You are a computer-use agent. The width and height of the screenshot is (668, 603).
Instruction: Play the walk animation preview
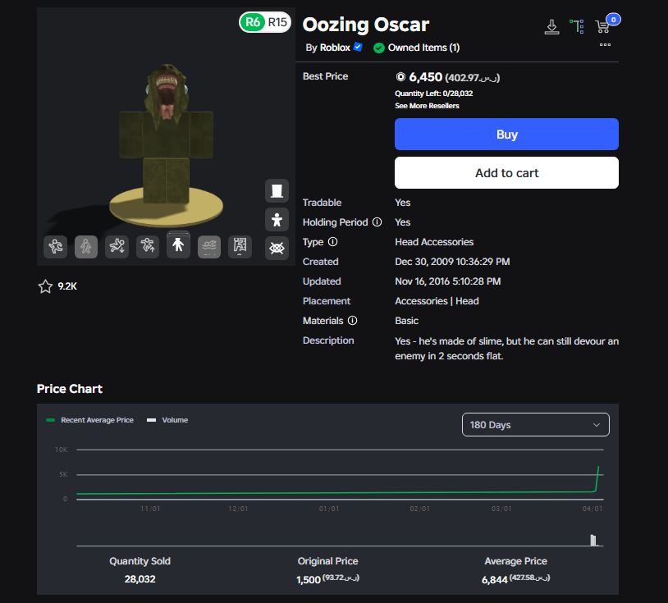(x=86, y=247)
